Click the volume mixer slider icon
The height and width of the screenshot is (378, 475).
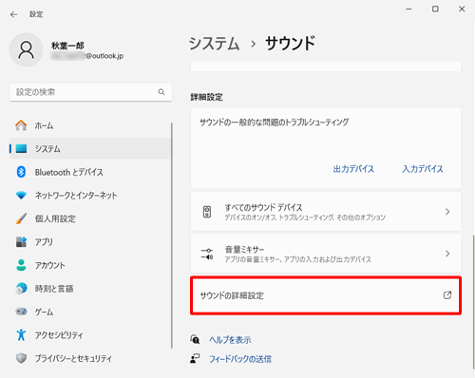click(x=207, y=254)
